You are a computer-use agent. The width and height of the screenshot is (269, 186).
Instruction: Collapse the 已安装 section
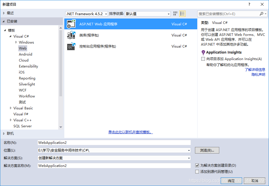4,21
